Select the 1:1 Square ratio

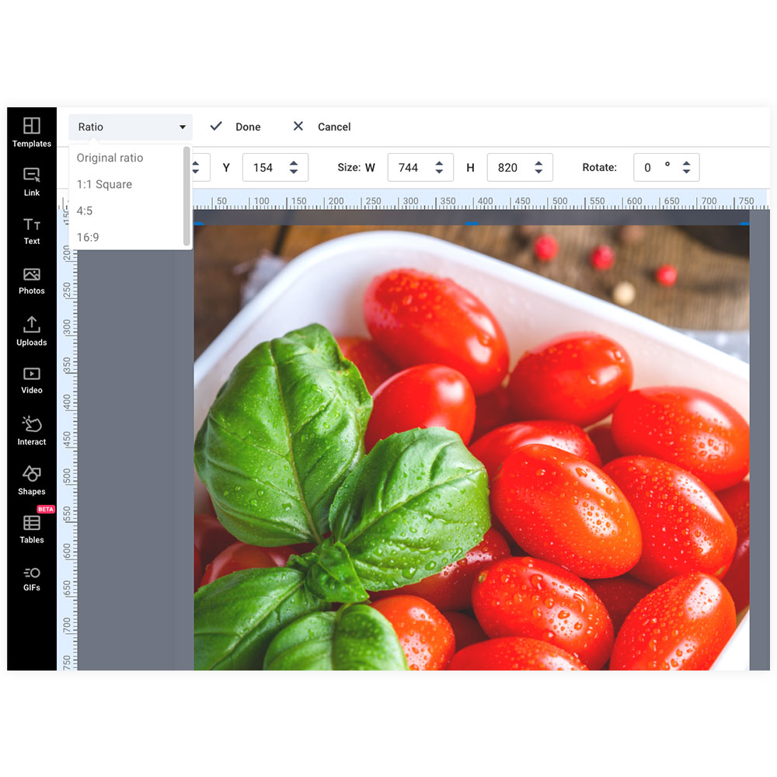(x=103, y=184)
